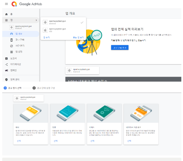
Task: Click the telescope illustration in the preview card
Action: pyautogui.click(x=89, y=42)
